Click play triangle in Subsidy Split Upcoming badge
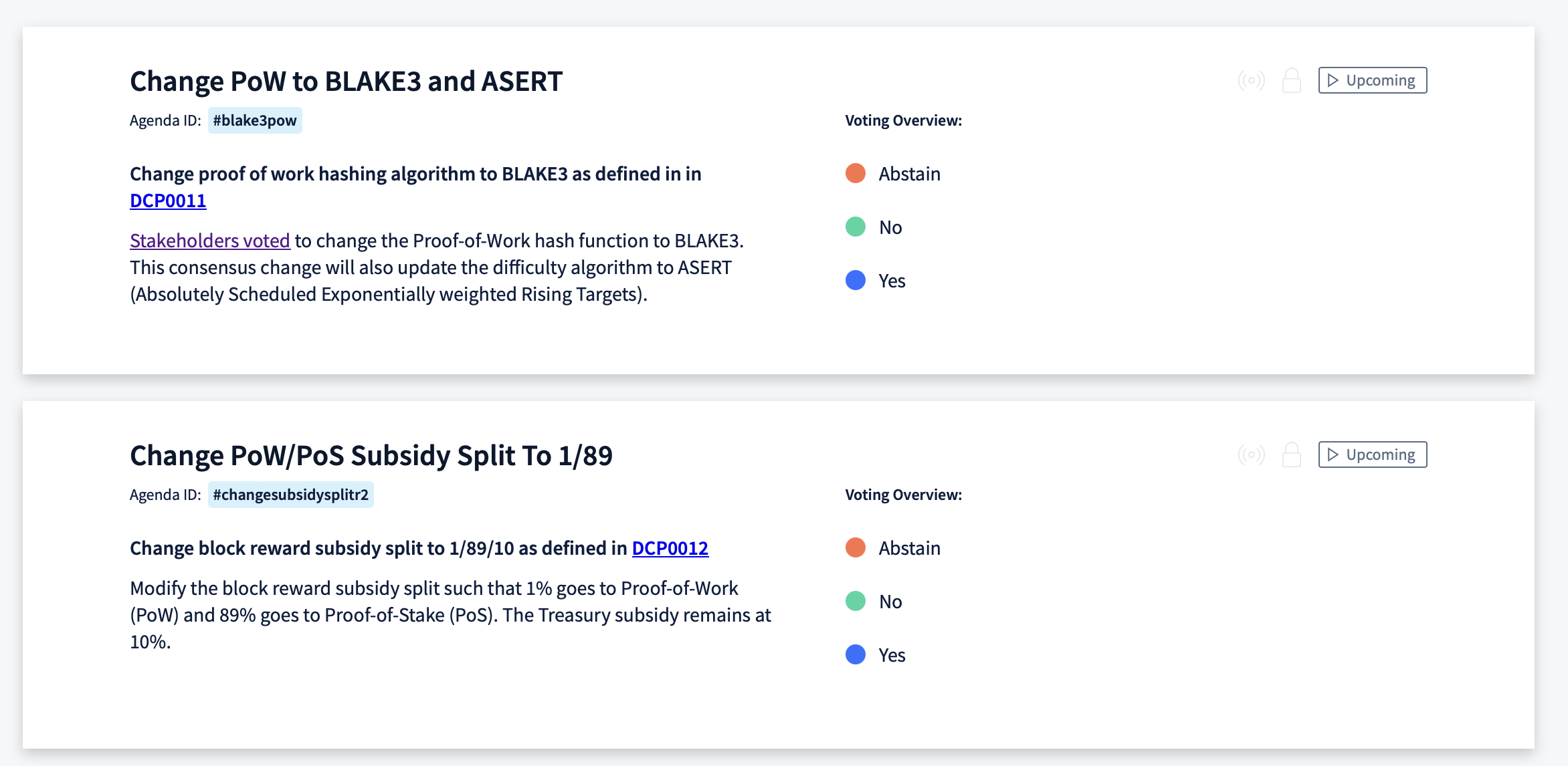Image resolution: width=1568 pixels, height=766 pixels. pos(1333,455)
